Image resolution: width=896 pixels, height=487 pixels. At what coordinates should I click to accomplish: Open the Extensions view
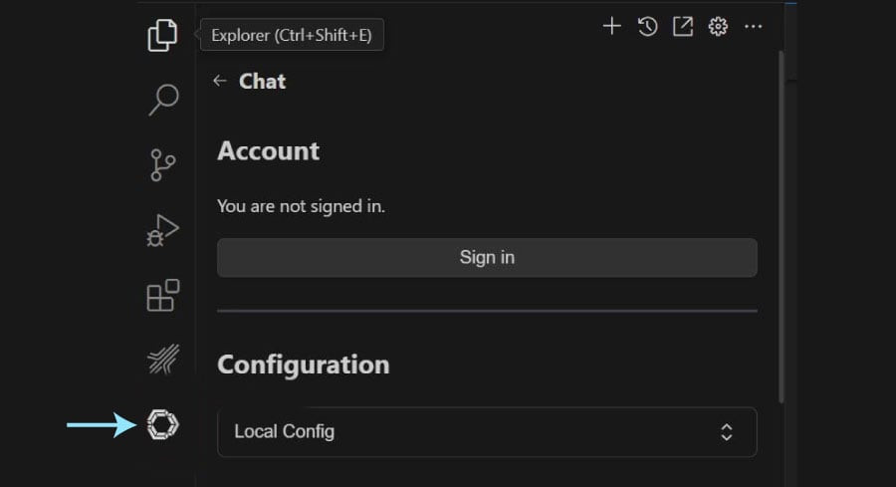pos(163,295)
